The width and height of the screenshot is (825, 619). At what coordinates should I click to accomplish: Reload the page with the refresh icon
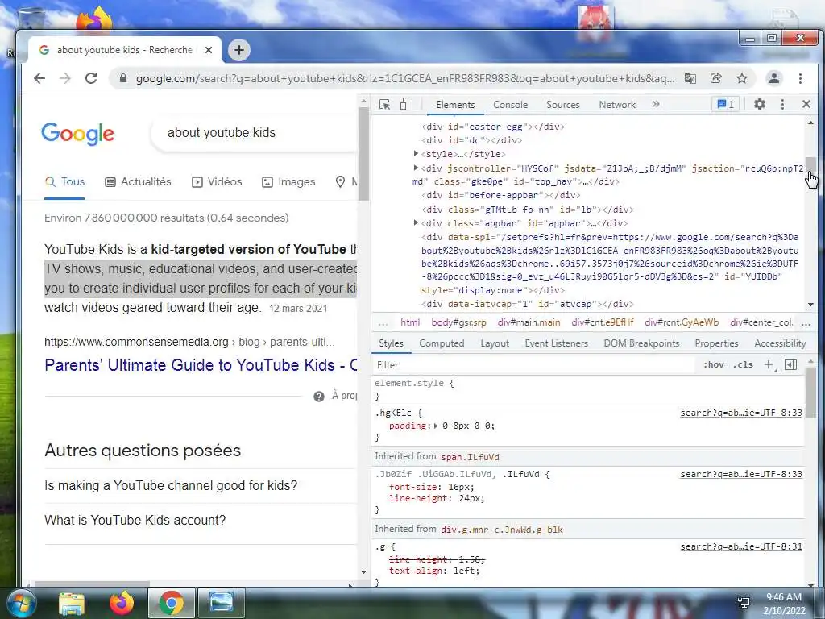click(x=91, y=78)
